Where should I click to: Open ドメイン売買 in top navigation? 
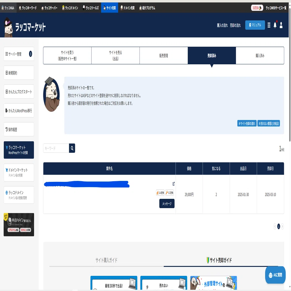(x=127, y=8)
